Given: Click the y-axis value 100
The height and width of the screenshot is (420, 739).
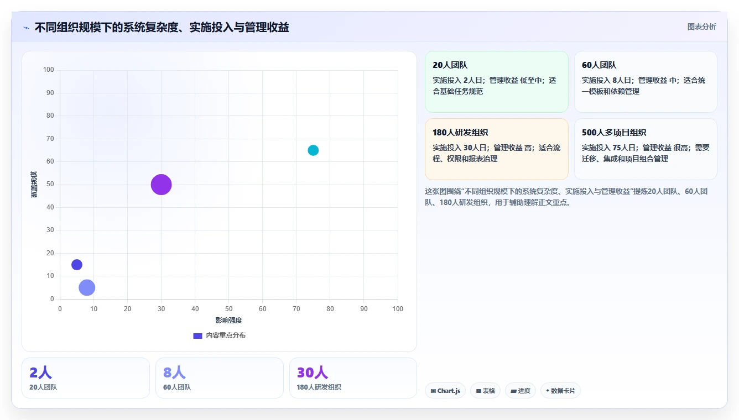Looking at the screenshot, I should (49, 70).
